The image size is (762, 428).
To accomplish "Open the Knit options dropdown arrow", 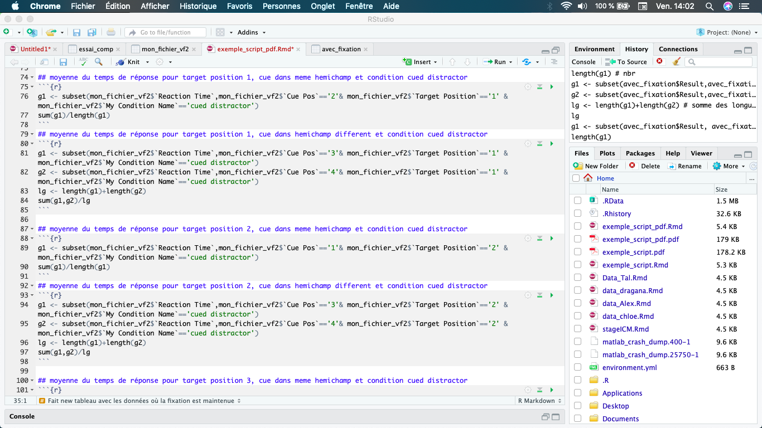I will click(x=147, y=62).
